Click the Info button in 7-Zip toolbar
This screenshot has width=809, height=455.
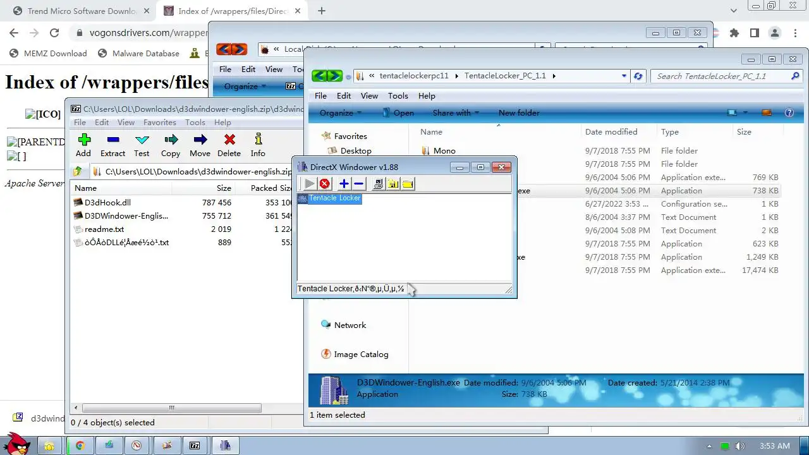(x=258, y=145)
